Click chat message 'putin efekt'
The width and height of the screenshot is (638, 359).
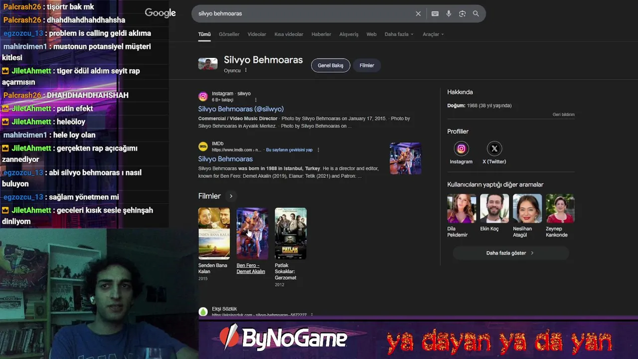tap(74, 108)
